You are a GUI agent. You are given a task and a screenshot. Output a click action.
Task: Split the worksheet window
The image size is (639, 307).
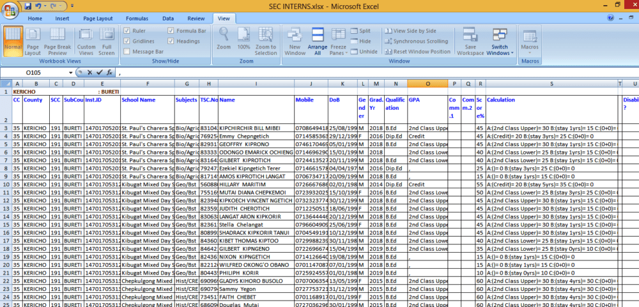click(360, 31)
